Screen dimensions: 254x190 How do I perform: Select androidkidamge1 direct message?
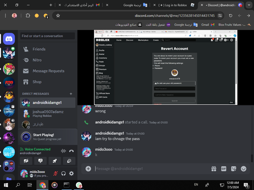tap(48, 103)
